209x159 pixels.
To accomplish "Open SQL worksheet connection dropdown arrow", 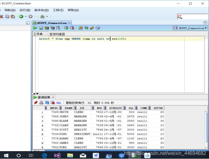I will coord(47,16).
